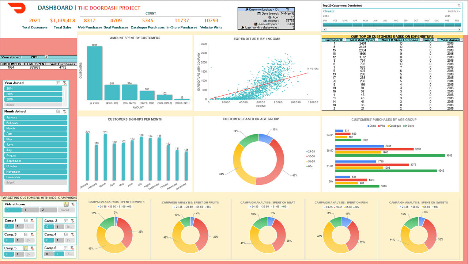Click the January sign-ups bar
The height and width of the screenshot is (264, 468).
[87, 157]
